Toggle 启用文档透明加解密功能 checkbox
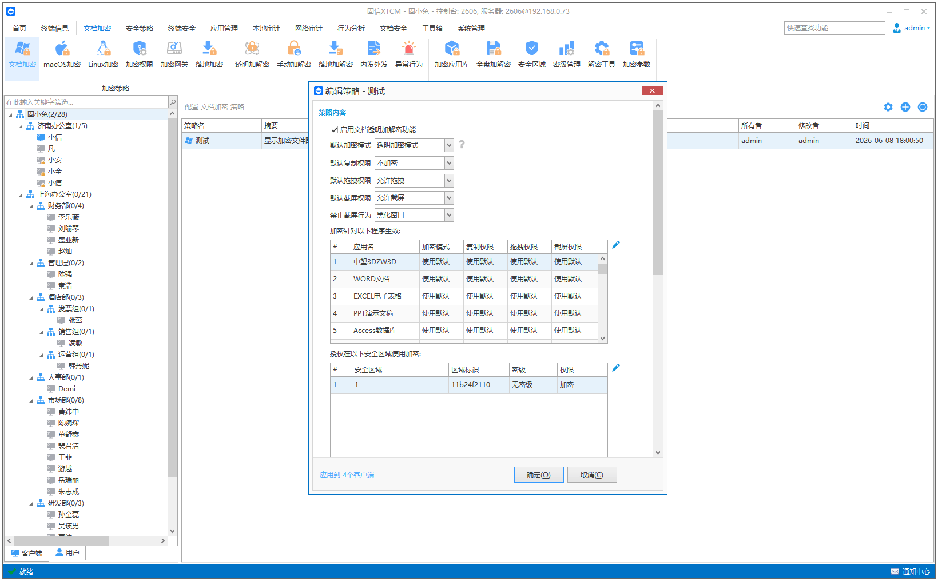This screenshot has width=938, height=581. pos(334,130)
